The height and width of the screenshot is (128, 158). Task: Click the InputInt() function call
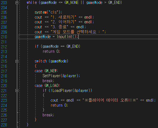pyautogui.click(x=67, y=37)
